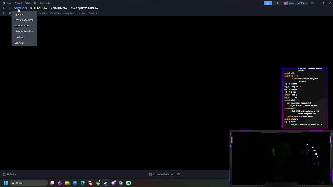The height and width of the screenshot is (187, 333).
Task: Launch Microsoft Edge from the taskbar
Action: tap(83, 183)
